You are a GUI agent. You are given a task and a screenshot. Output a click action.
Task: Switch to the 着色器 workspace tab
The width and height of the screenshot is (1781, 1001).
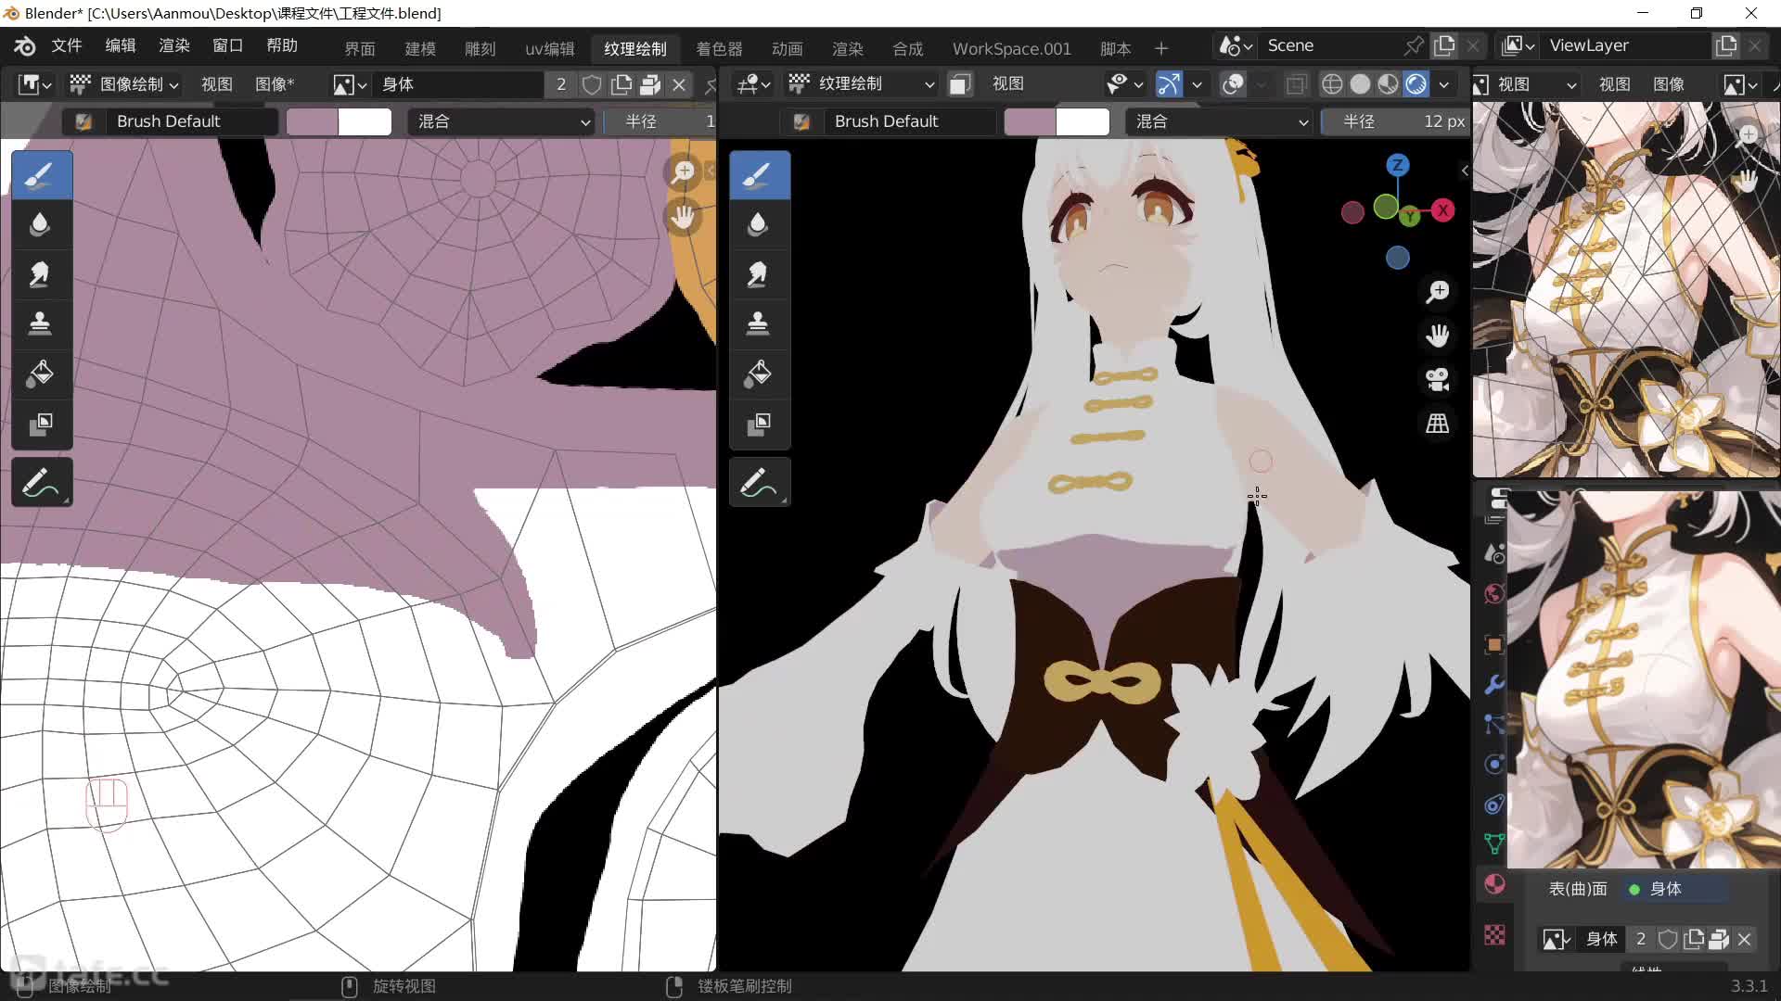point(719,48)
